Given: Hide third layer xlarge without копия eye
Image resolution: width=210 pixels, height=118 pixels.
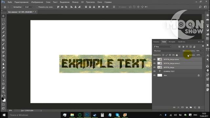Looking at the screenshot, I should click(155, 67).
